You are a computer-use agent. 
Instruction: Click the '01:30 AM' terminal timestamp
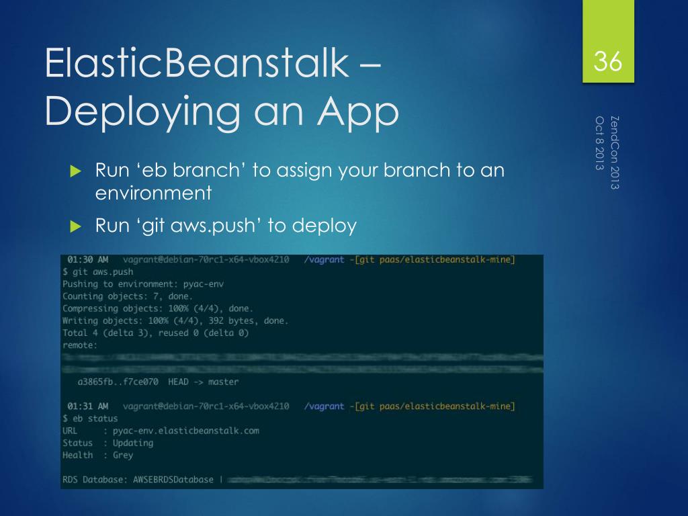(88, 260)
